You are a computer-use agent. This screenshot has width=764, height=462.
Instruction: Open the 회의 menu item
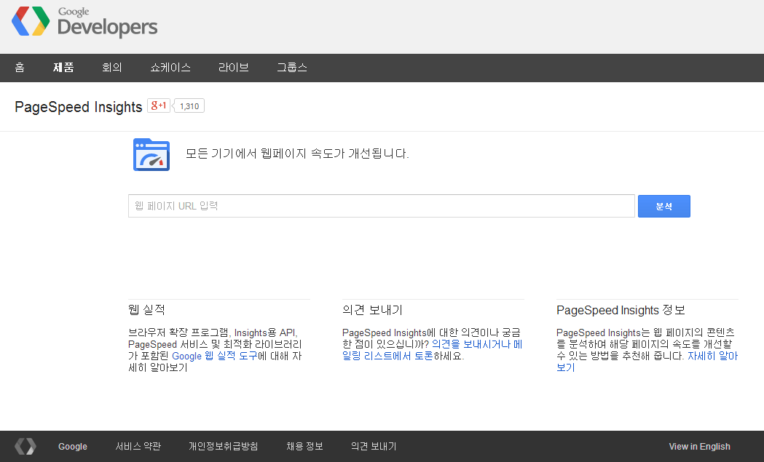tap(111, 68)
